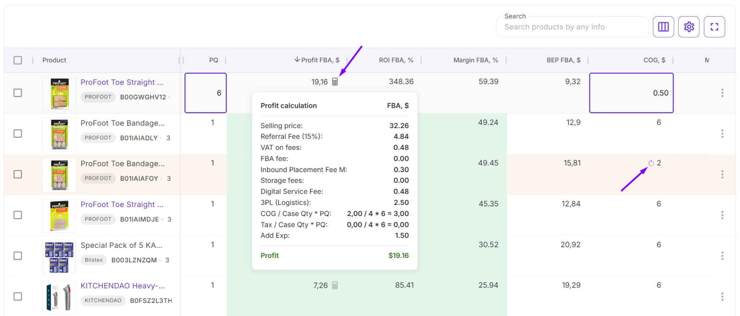The image size is (740, 316).
Task: Open three-dot menu for KITCHENDAO row
Action: coord(722,297)
